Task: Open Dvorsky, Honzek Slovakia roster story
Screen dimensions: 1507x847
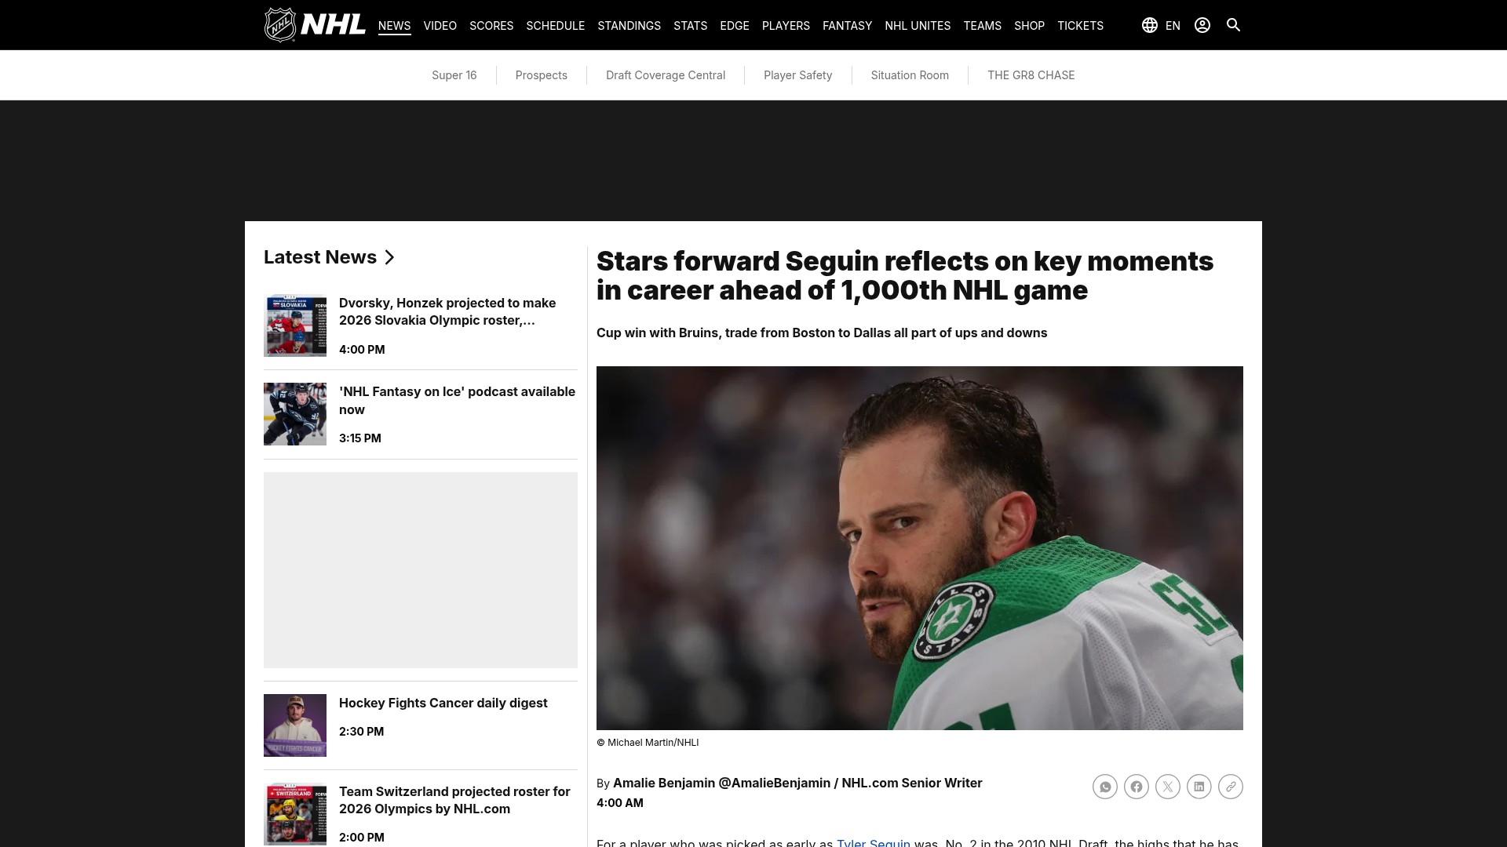Action: 447,311
